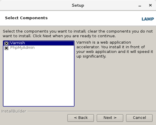
Task: Click the Select Components heading
Action: click(x=26, y=18)
